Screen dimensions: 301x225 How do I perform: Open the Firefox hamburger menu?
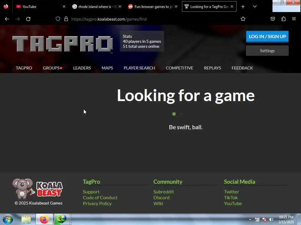[294, 19]
